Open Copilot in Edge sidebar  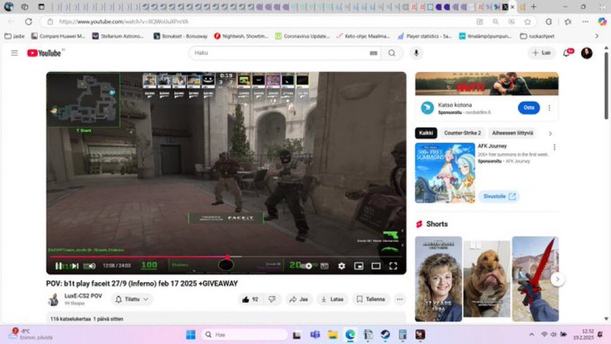pyautogui.click(x=602, y=22)
